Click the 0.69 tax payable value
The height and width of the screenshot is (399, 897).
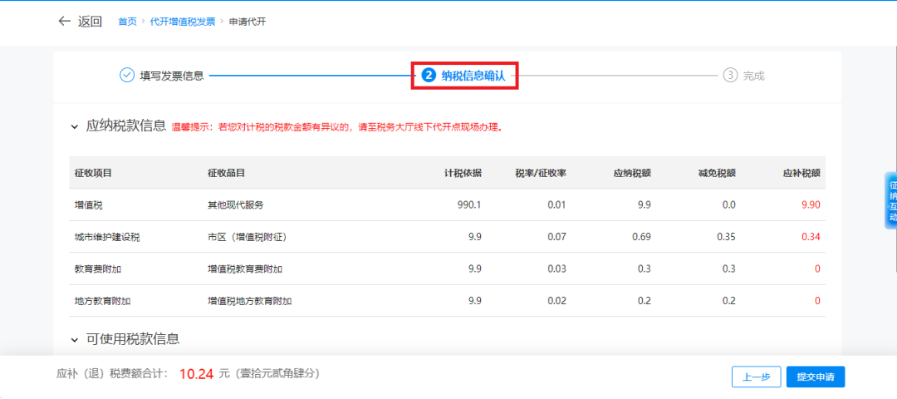click(641, 237)
